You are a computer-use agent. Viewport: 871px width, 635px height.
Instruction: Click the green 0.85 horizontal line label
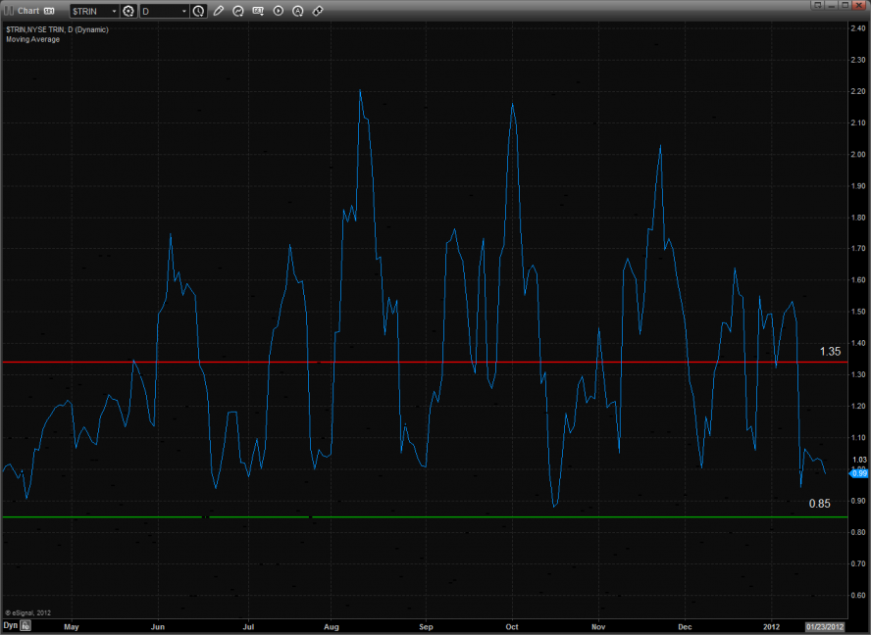pos(819,504)
